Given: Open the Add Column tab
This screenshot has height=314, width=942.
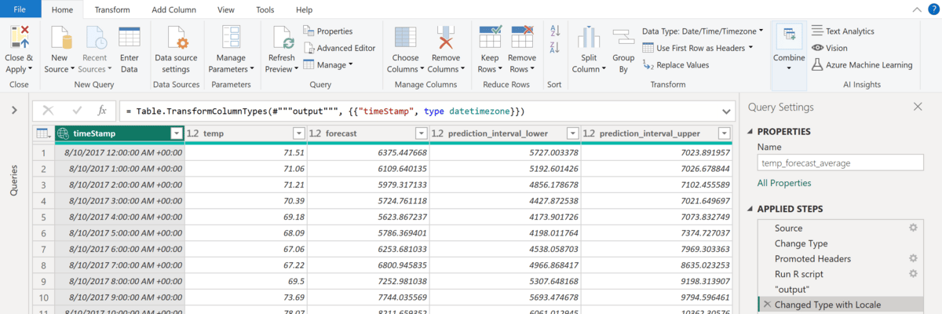Looking at the screenshot, I should click(174, 9).
